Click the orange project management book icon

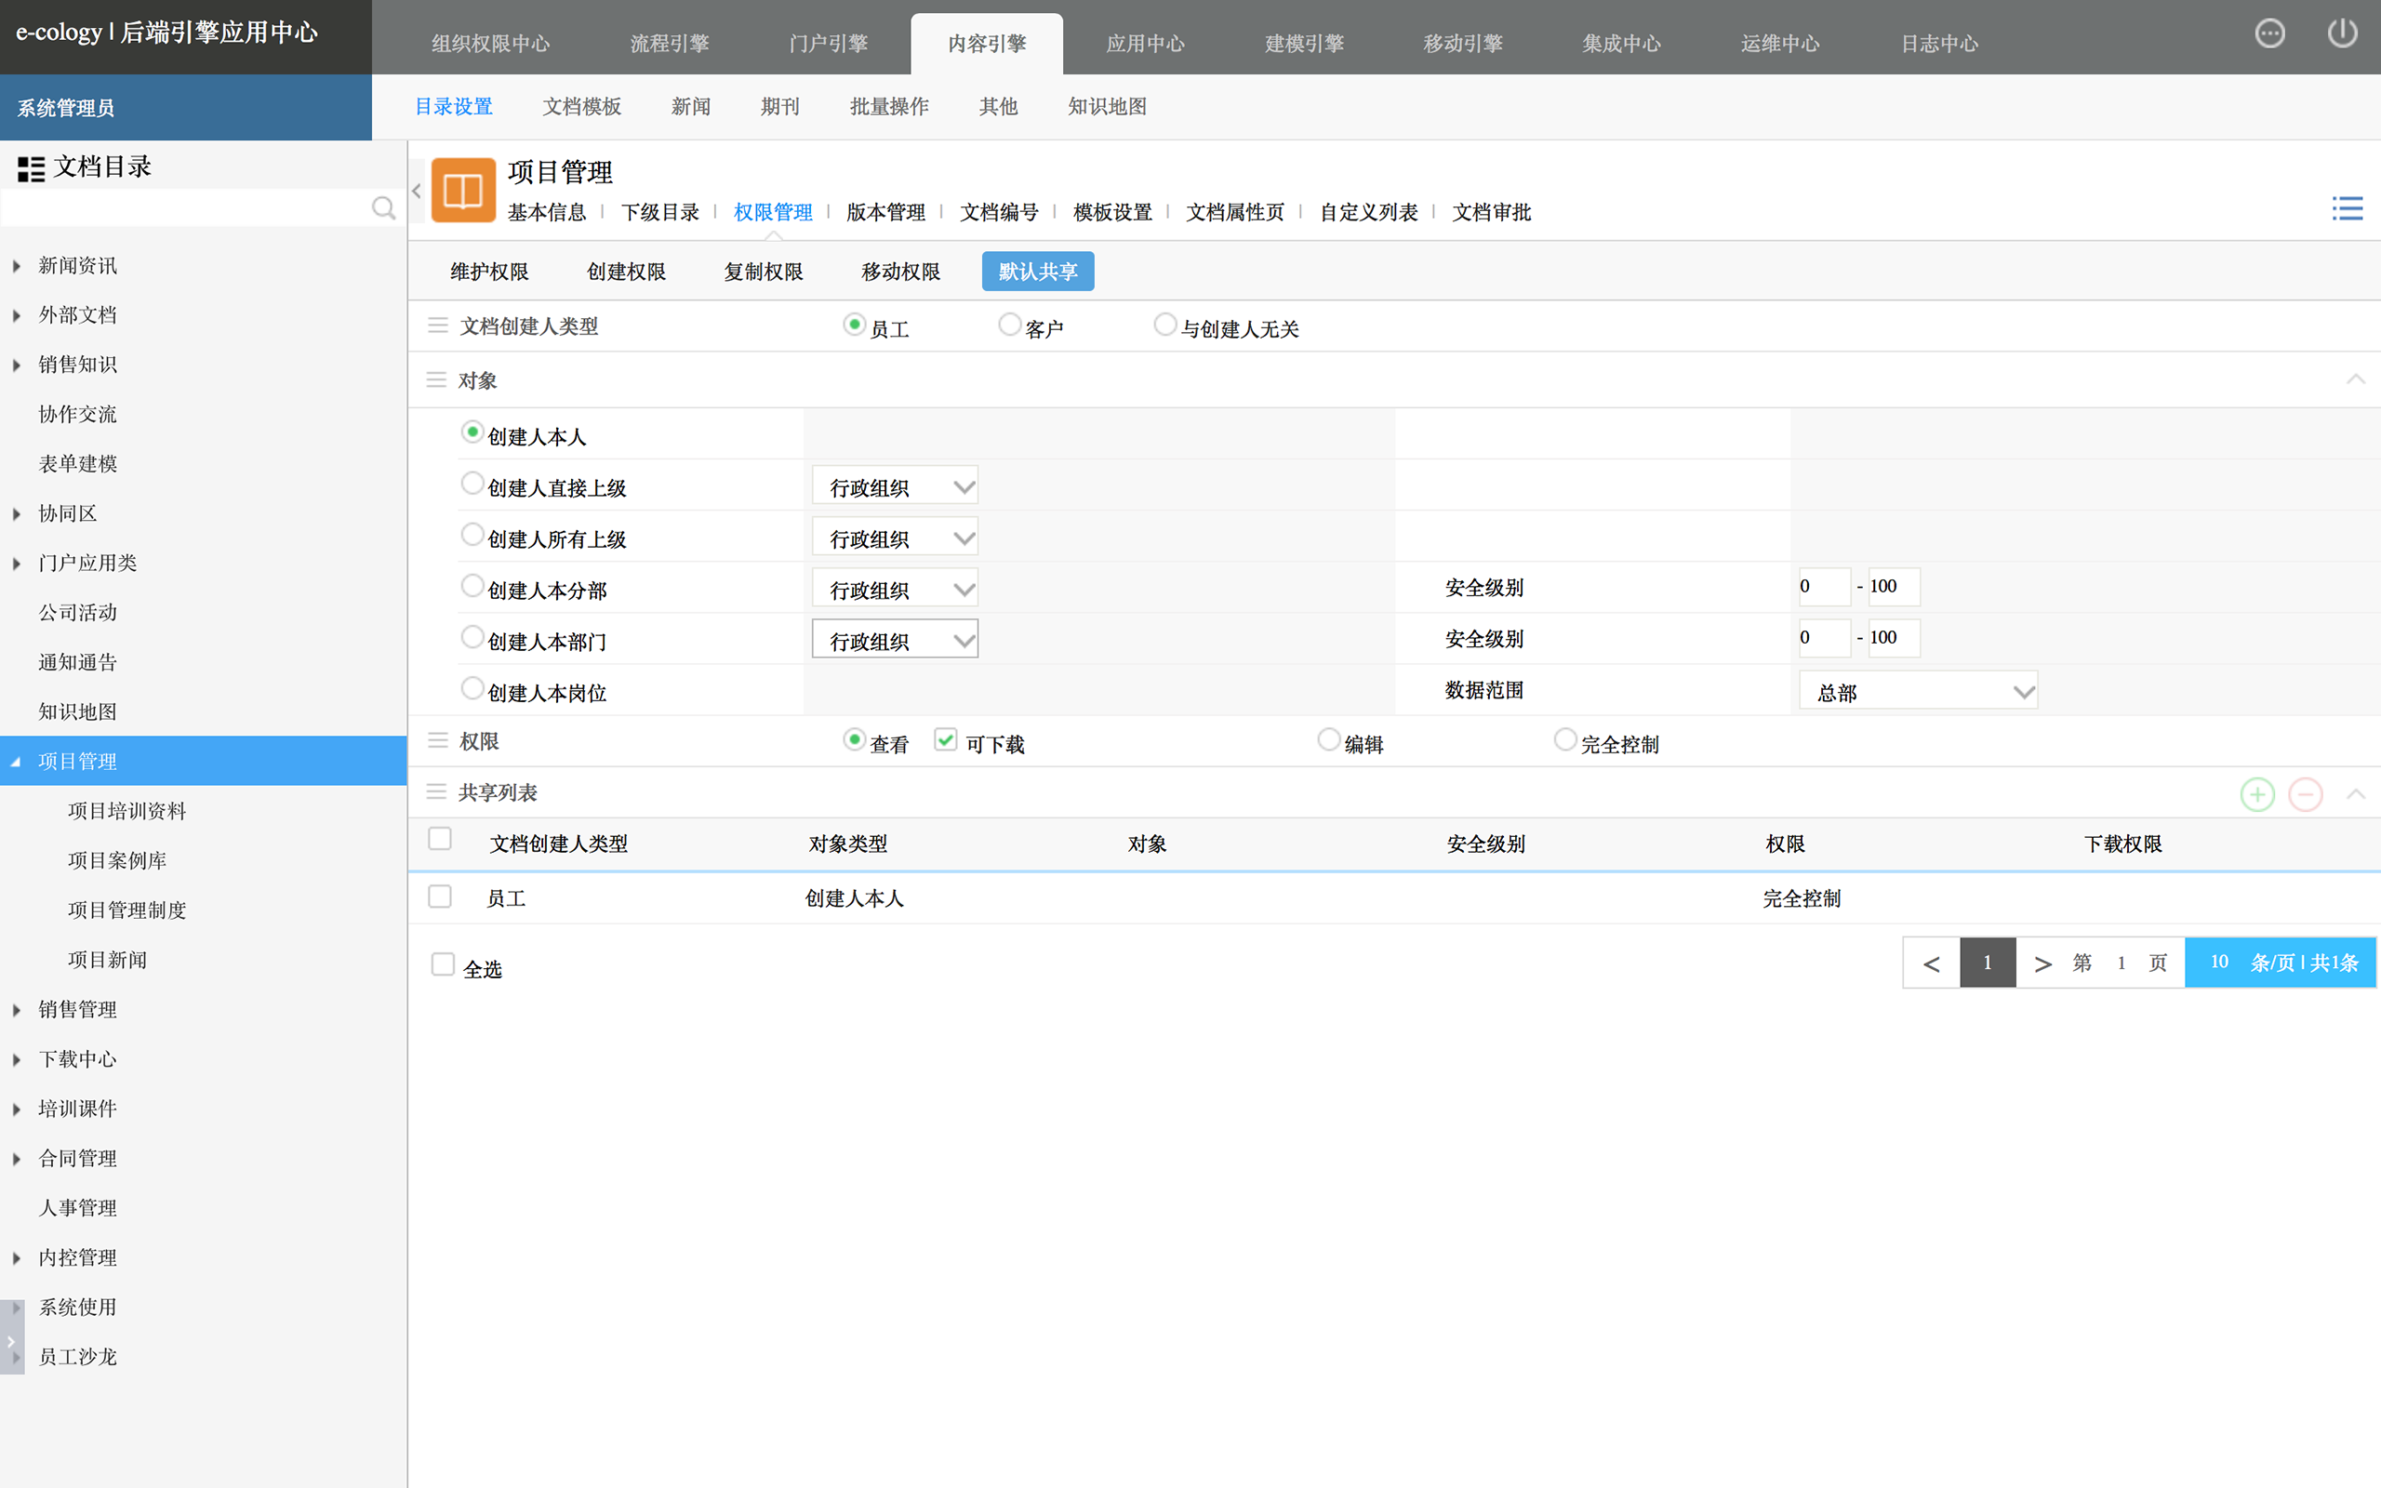[x=463, y=190]
